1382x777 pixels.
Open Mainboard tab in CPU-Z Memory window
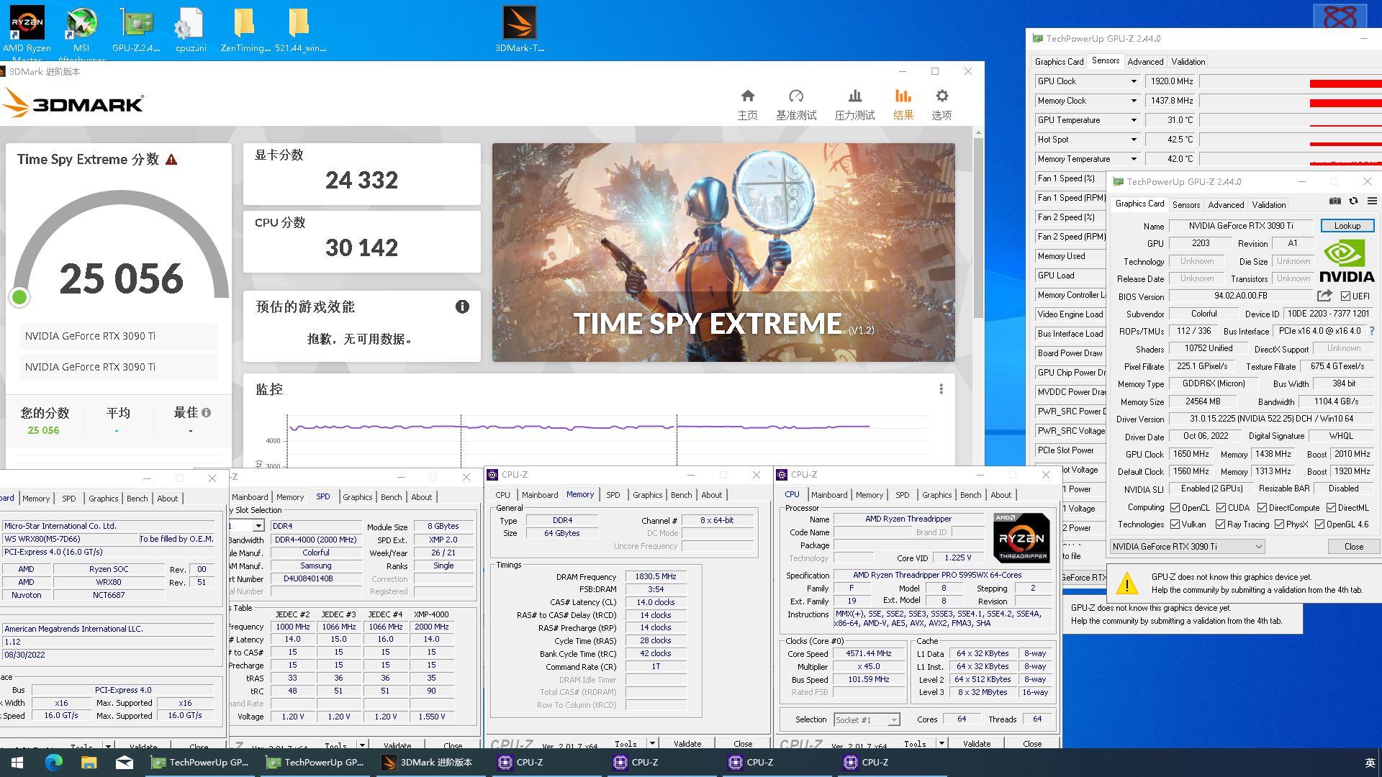pyautogui.click(x=540, y=495)
